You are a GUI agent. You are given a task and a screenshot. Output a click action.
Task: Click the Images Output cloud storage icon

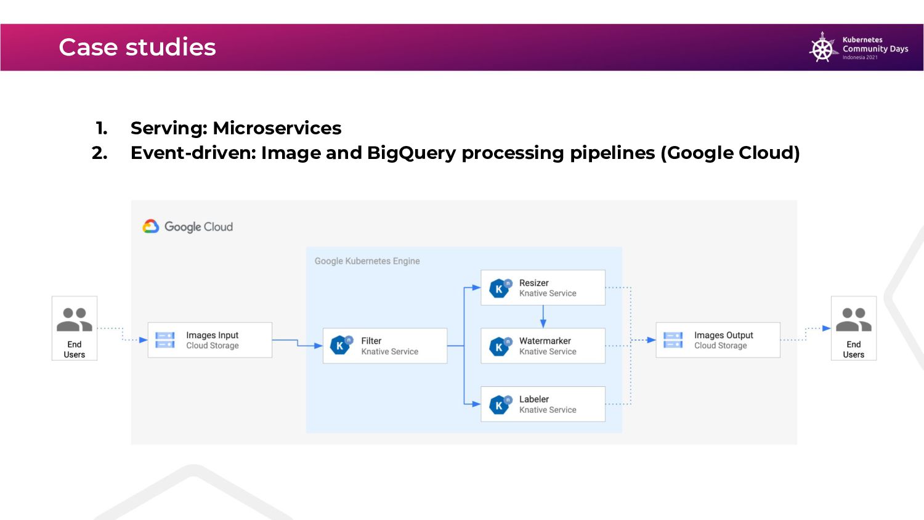[673, 340]
